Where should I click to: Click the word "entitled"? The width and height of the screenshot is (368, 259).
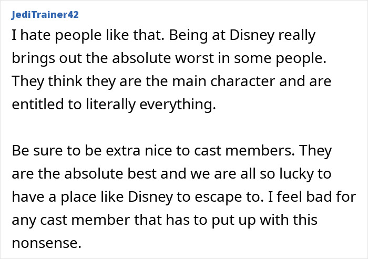click(32, 105)
